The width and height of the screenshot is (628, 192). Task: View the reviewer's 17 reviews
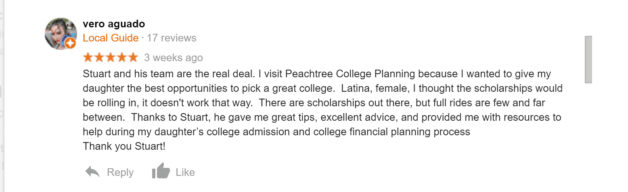172,38
